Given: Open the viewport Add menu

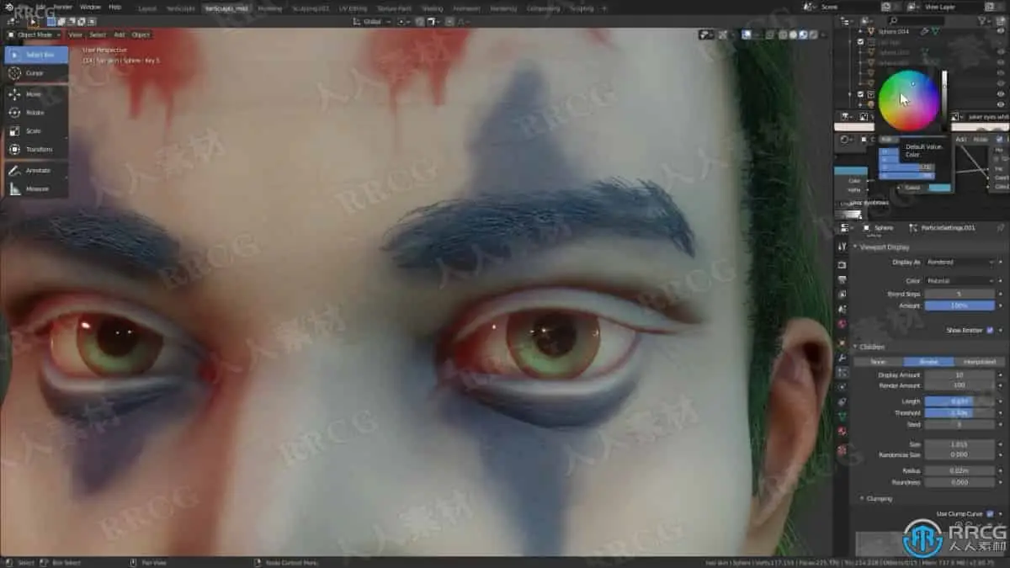Looking at the screenshot, I should pyautogui.click(x=120, y=35).
